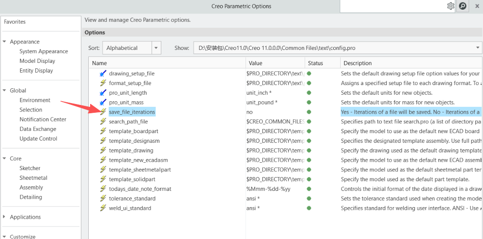The height and width of the screenshot is (239, 483).
Task: Click the ansi value of weld_ui_standard
Action: tap(253, 208)
